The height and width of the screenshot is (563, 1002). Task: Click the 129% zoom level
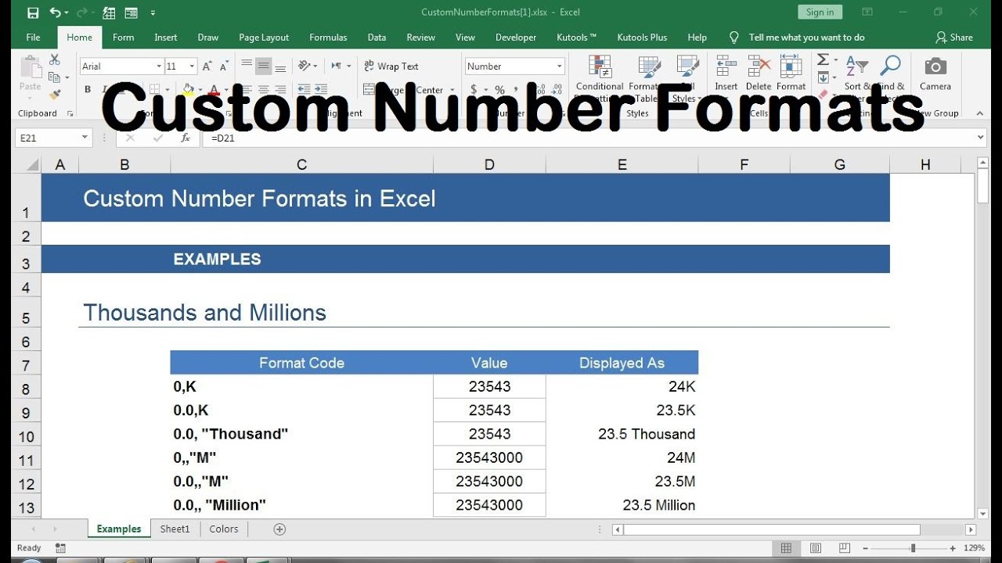pyautogui.click(x=974, y=548)
